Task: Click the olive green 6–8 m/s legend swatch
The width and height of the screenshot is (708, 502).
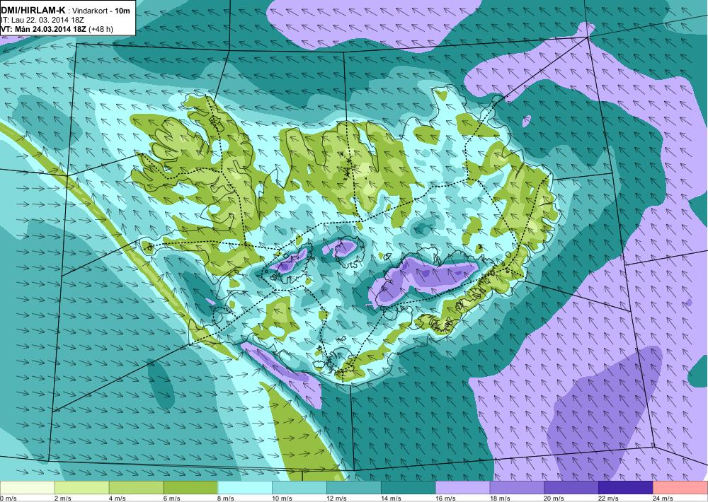Action: (x=190, y=488)
